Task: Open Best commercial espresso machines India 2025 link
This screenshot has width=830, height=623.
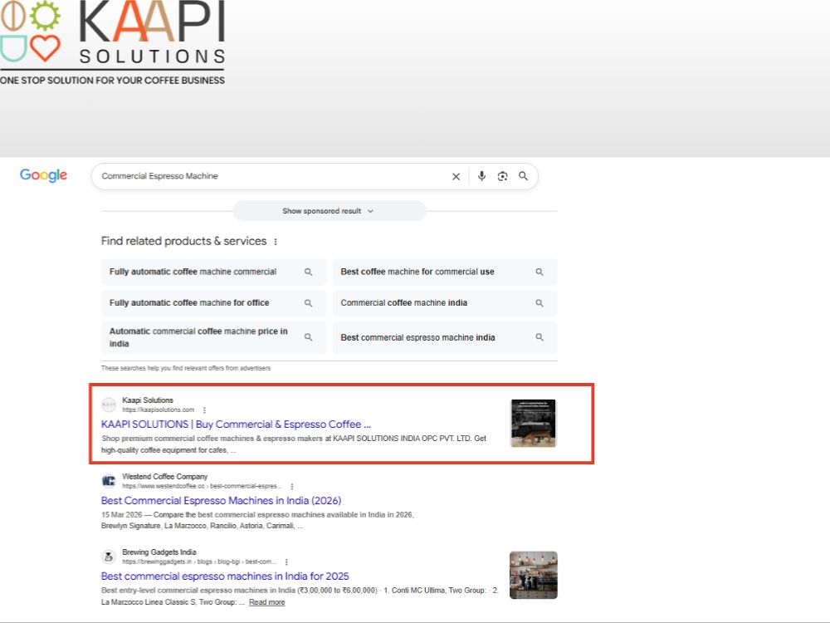Action: [225, 576]
